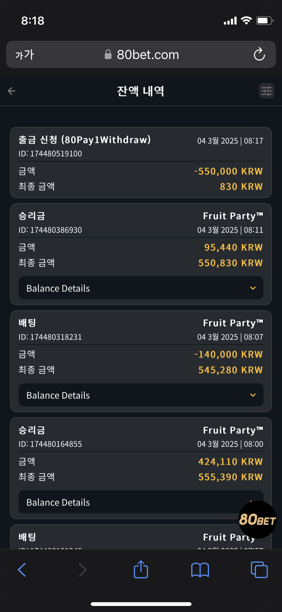282x612 pixels.
Task: Open the 80BET floating logo button
Action: pyautogui.click(x=257, y=519)
